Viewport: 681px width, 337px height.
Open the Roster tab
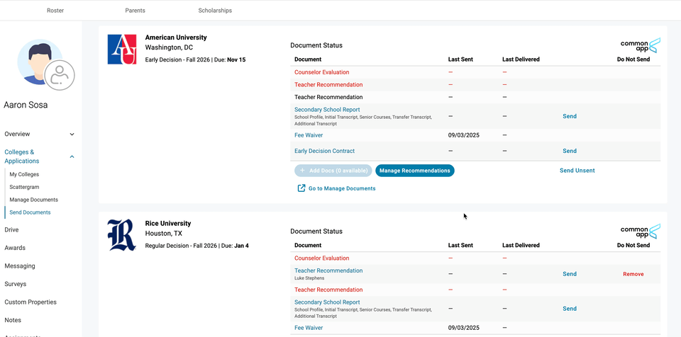[55, 11]
